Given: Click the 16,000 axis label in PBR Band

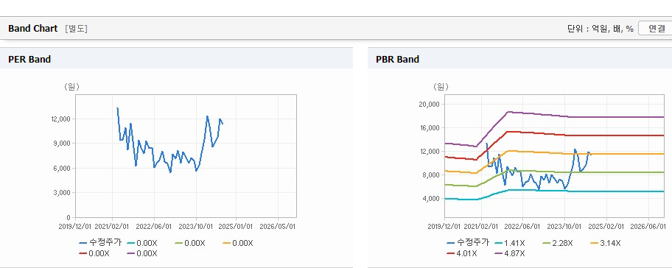Looking at the screenshot, I should tap(429, 127).
